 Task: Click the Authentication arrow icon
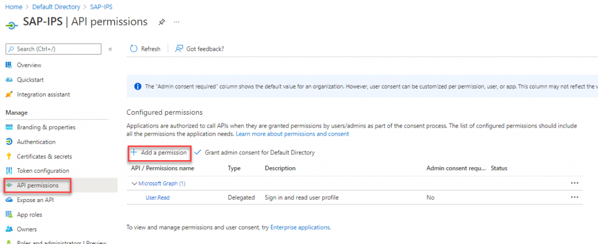click(9, 142)
